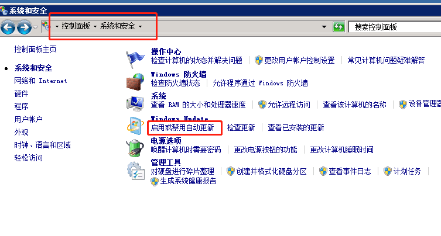
Task: Click the Windows Firewall brick wall icon
Action: 135,82
